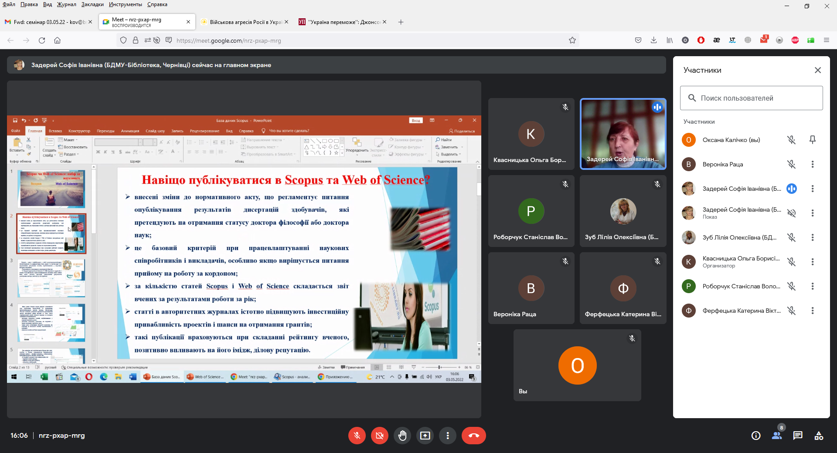The width and height of the screenshot is (837, 453).
Task: Open chat with everyone
Action: tap(798, 436)
